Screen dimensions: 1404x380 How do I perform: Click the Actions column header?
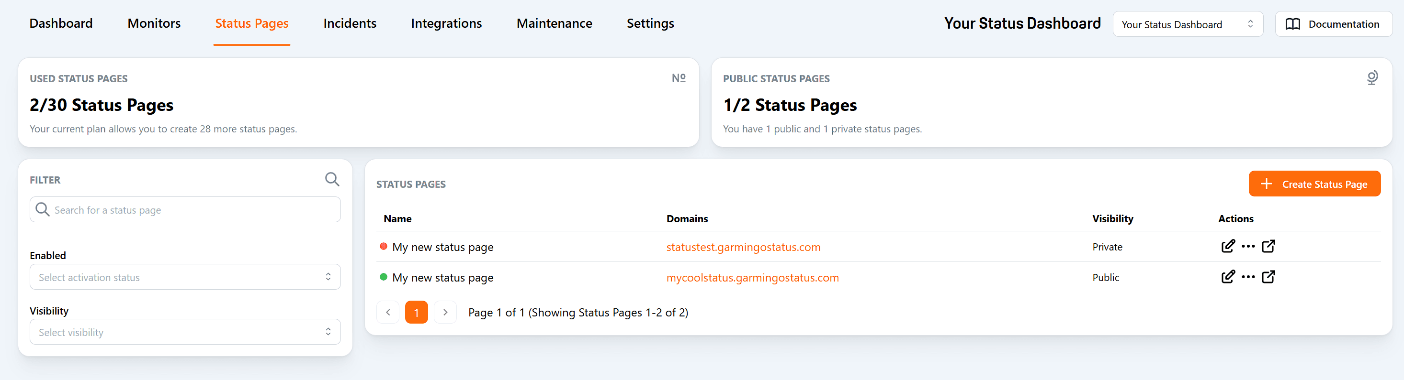1236,219
